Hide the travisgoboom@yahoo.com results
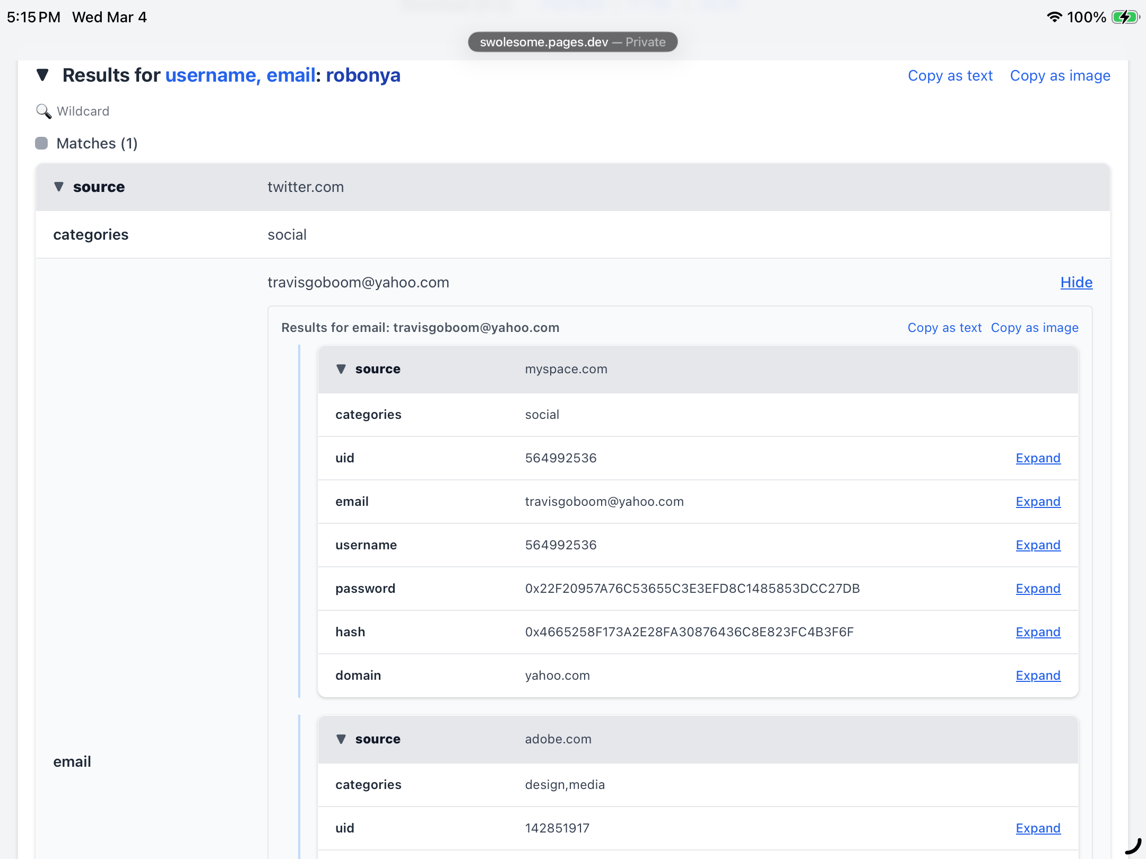 click(x=1076, y=283)
